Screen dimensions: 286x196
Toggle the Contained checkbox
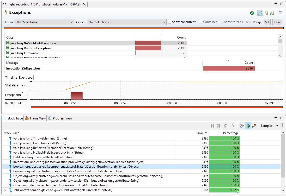(200, 22)
